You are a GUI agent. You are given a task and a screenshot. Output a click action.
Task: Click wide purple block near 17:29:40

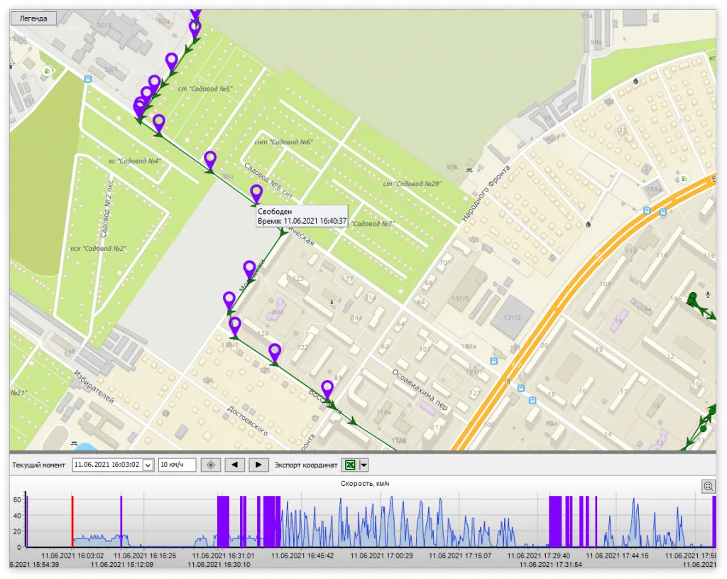coord(555,521)
